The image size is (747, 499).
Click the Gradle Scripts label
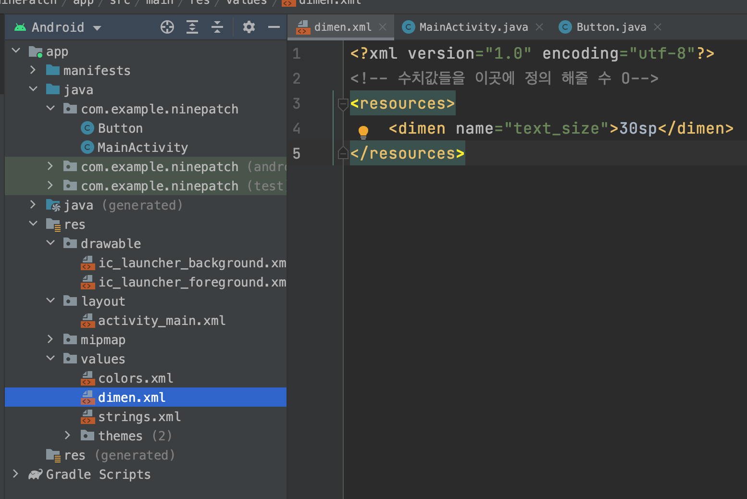click(x=98, y=474)
